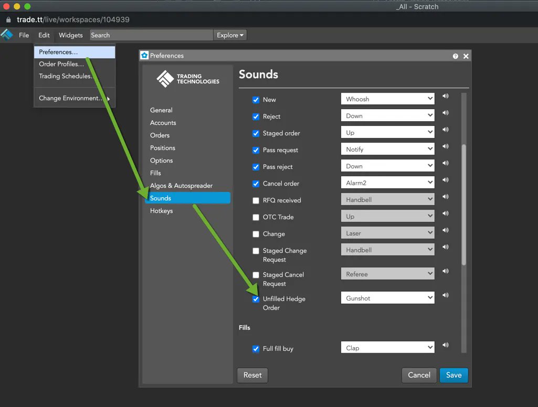Click the browser address lock icon
This screenshot has width=538, height=407.
pyautogui.click(x=8, y=20)
